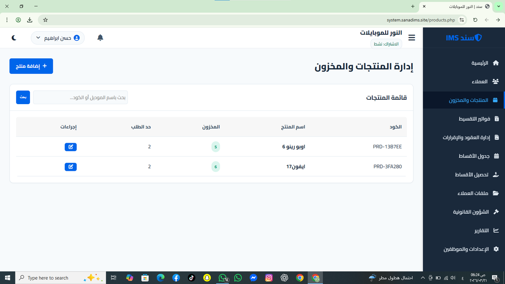
Task: Click product name ايفون17
Action: click(x=296, y=166)
